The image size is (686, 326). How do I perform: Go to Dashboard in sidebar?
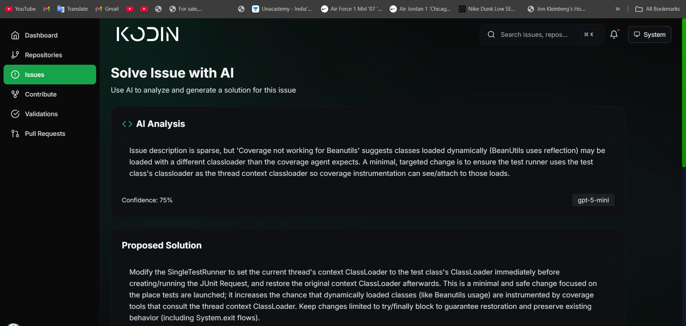[x=50, y=35]
